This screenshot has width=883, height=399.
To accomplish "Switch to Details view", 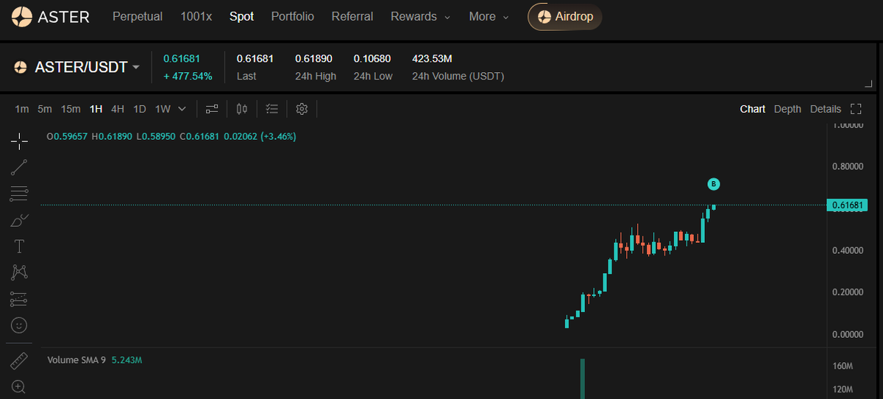I will [826, 109].
